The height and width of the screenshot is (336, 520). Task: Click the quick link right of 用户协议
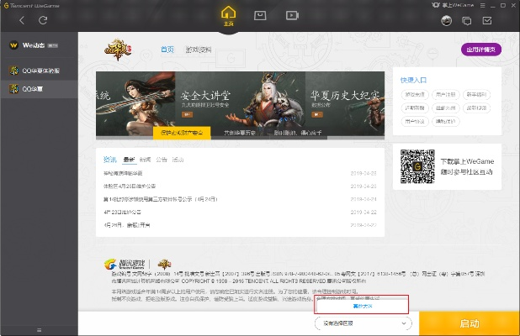(446, 122)
